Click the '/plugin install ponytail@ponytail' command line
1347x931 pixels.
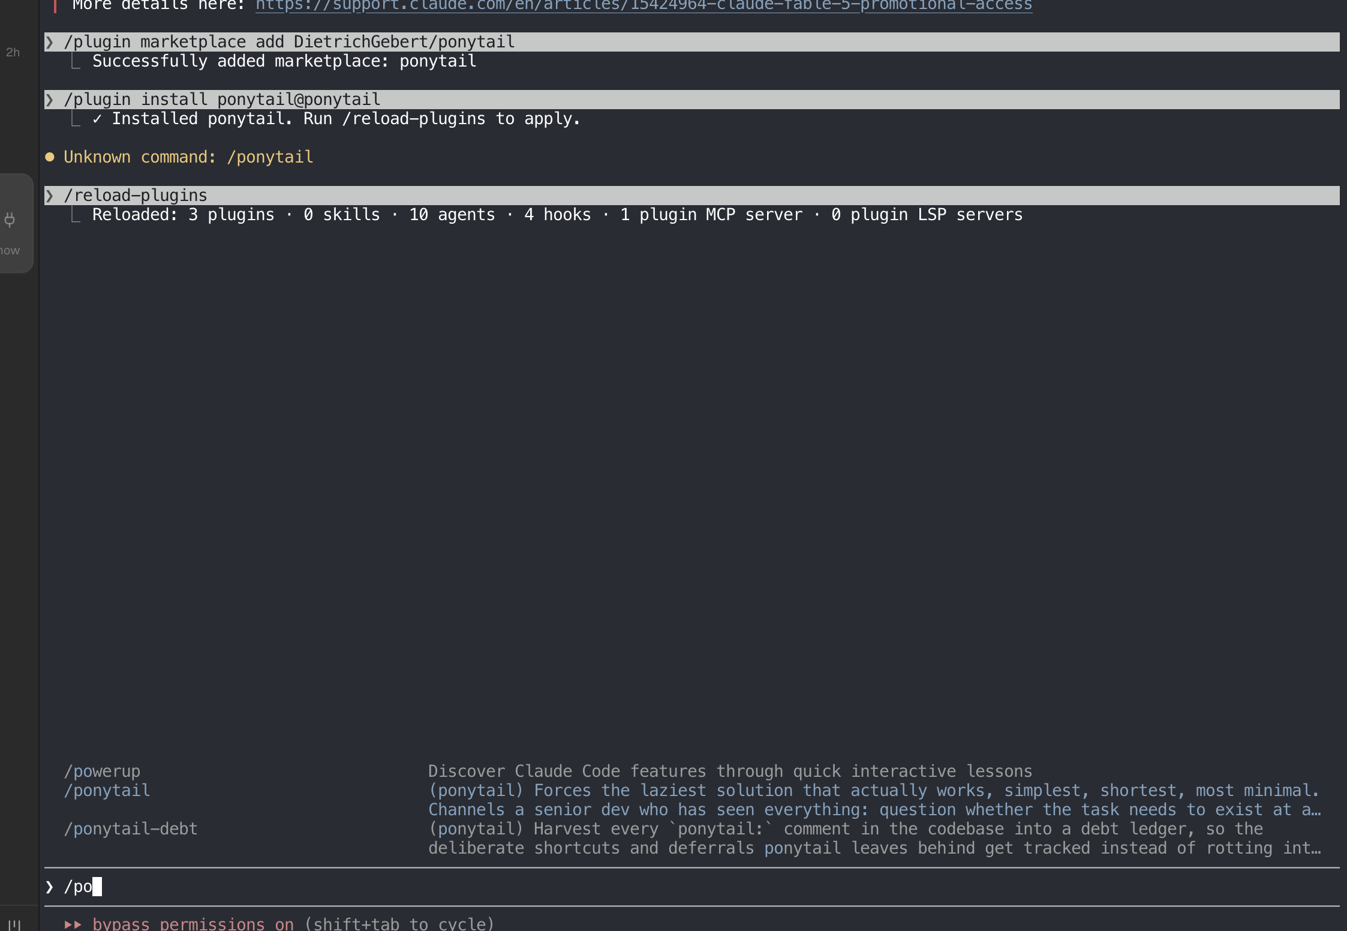tap(691, 99)
